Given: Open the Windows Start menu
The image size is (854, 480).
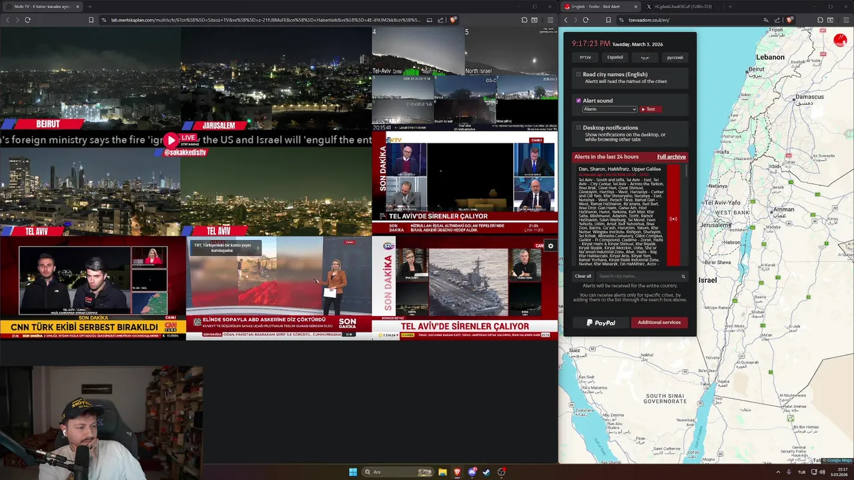Looking at the screenshot, I should (x=353, y=472).
